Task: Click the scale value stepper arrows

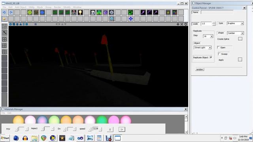Action: click(x=214, y=24)
